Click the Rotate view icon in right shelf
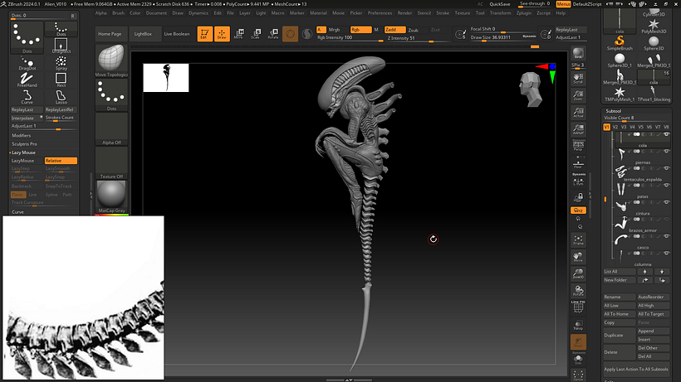Screen dimensions: 681x382 578,291
